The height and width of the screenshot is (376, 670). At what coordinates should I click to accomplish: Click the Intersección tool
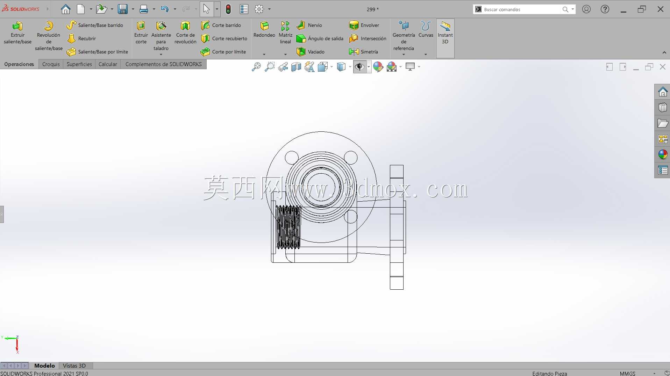point(368,38)
